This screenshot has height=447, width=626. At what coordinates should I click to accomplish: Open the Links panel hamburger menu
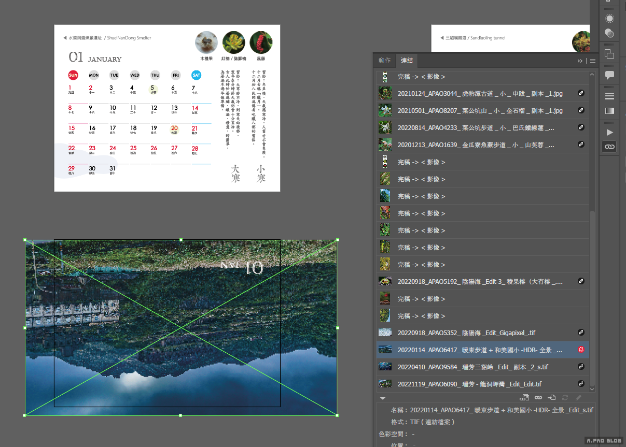(x=592, y=61)
